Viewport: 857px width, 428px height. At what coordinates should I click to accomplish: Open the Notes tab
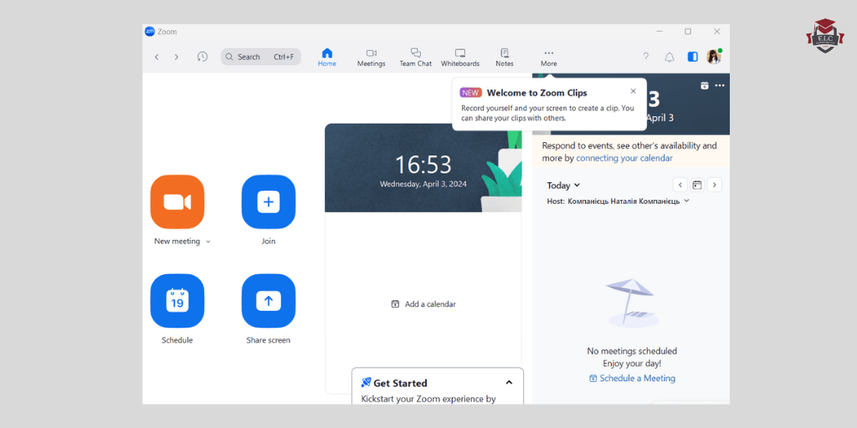point(505,58)
